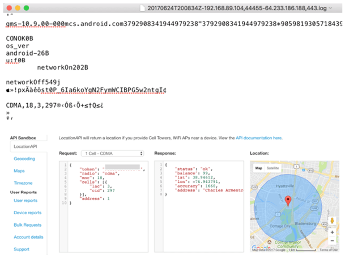Click the 'gms-10.9.00-000' text in log
Viewport: 345px width, 255px height.
[x=35, y=24]
